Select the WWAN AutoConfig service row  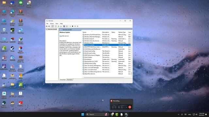[106, 63]
